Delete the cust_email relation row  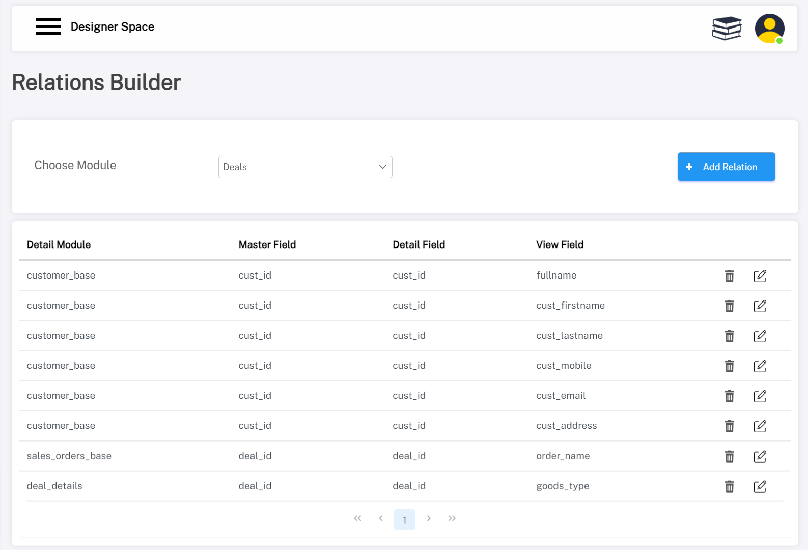[x=729, y=396]
